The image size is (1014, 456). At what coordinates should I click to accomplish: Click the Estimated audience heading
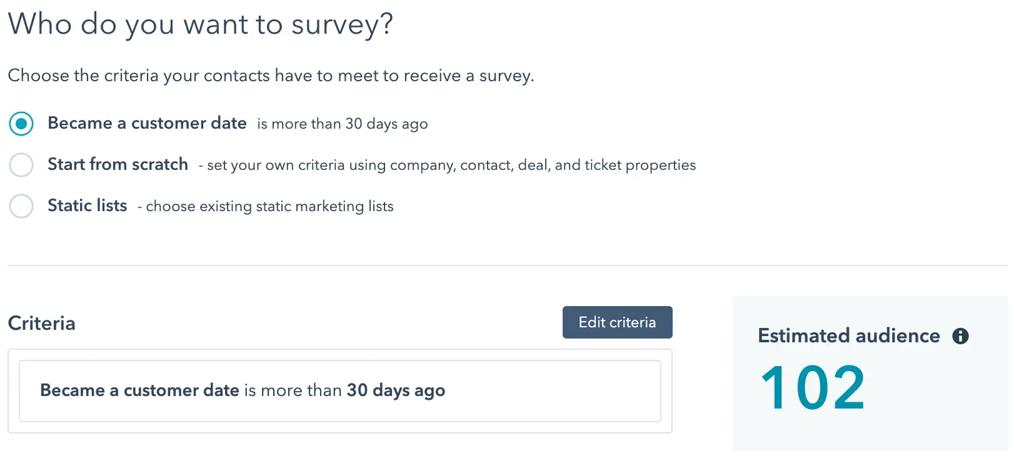click(x=848, y=336)
